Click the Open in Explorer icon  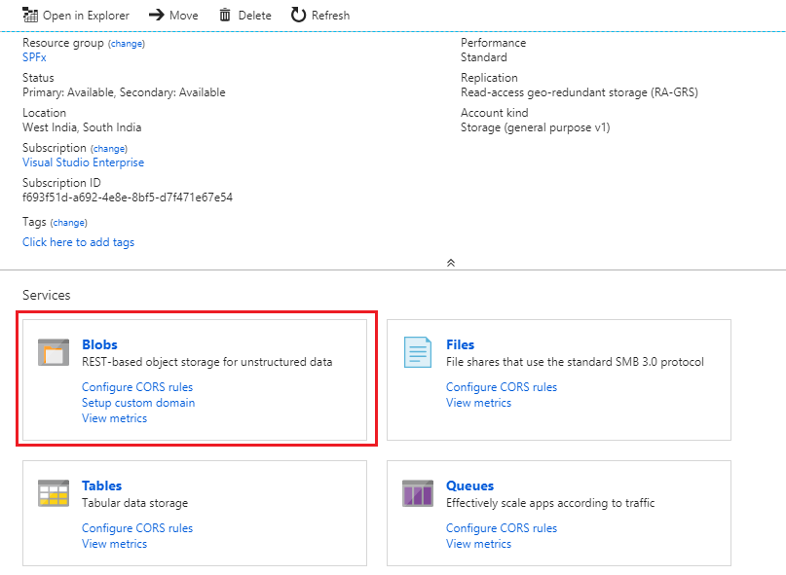30,15
